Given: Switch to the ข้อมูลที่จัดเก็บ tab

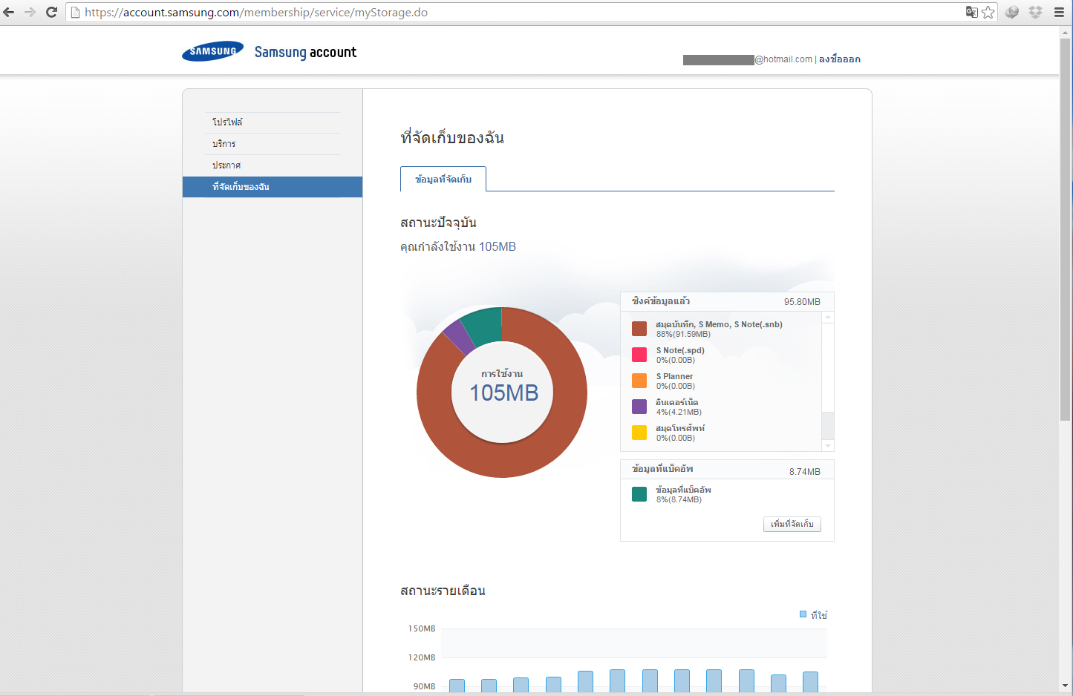Looking at the screenshot, I should pos(443,179).
